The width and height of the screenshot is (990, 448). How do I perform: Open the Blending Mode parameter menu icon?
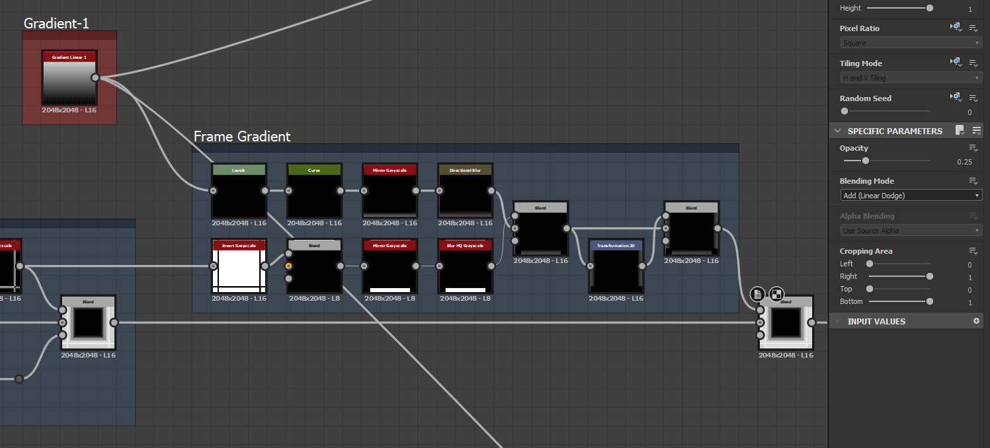coord(973,181)
